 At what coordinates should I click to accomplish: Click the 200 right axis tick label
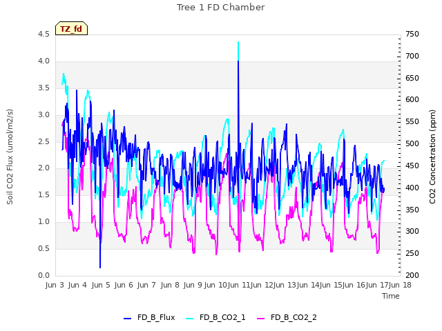(x=412, y=275)
